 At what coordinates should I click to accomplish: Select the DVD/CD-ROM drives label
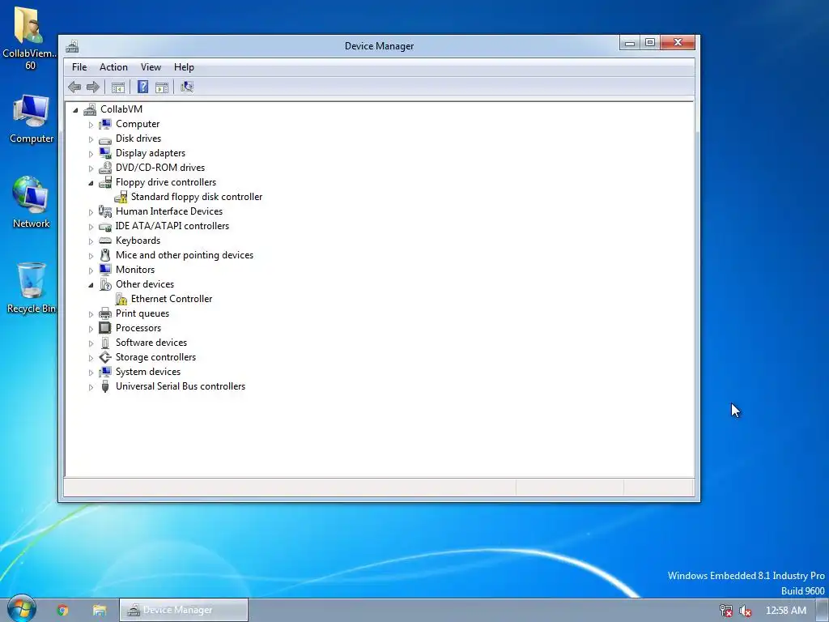159,168
